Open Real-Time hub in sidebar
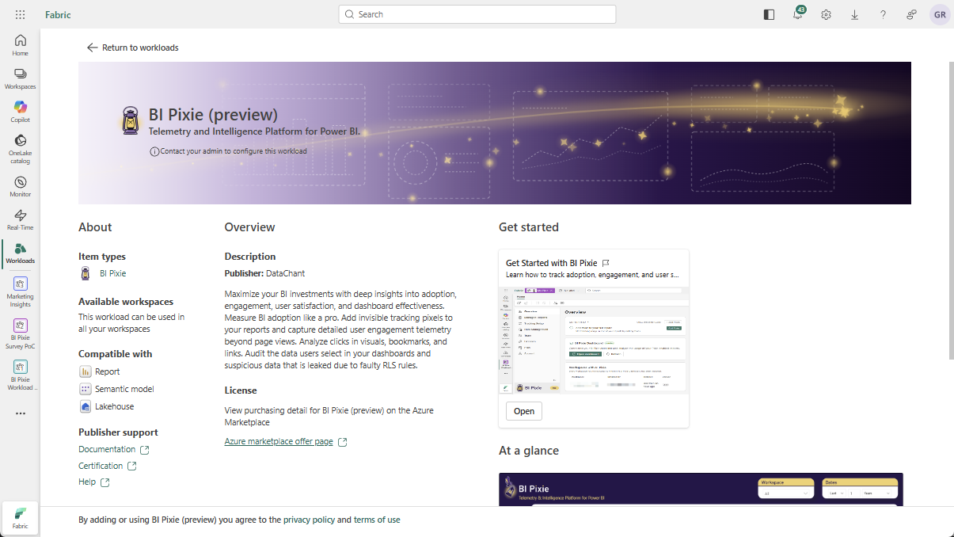The image size is (954, 537). (x=21, y=219)
